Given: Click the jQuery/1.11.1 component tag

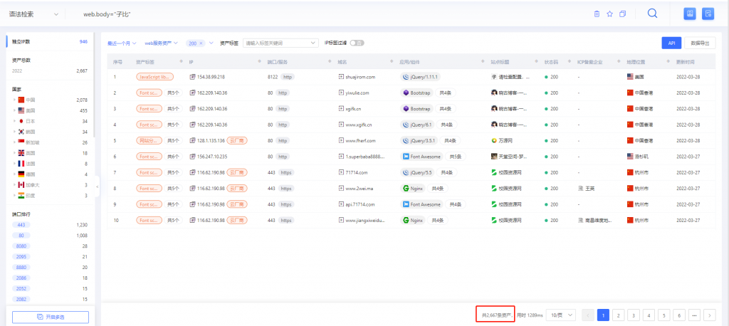Looking at the screenshot, I should [420, 77].
